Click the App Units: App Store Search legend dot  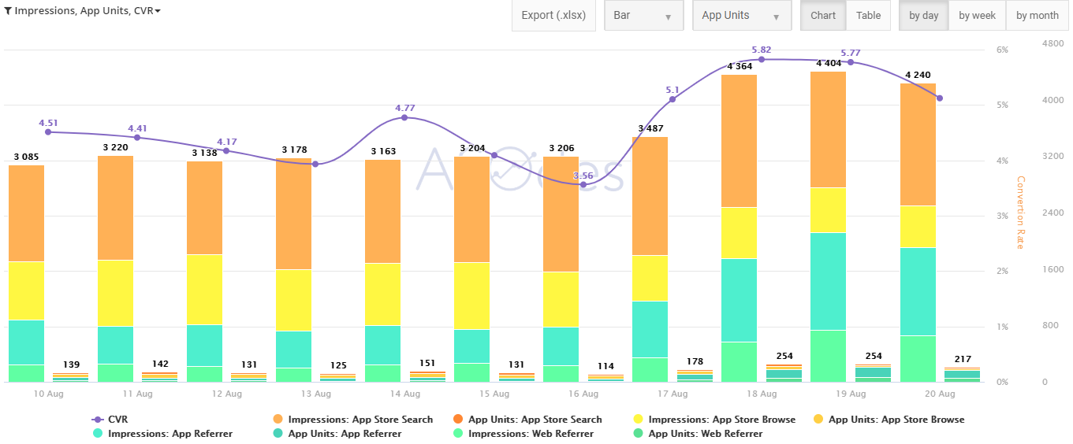[x=458, y=420]
